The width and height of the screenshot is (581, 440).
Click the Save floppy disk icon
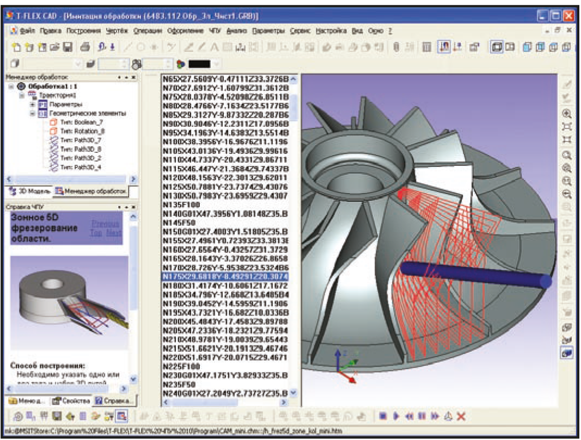pos(68,47)
